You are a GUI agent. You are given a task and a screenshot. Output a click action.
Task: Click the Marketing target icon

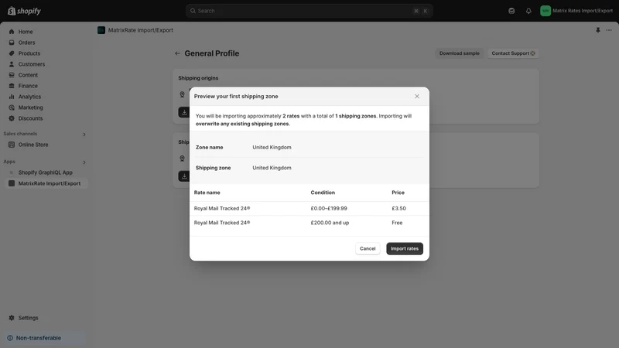pyautogui.click(x=12, y=107)
